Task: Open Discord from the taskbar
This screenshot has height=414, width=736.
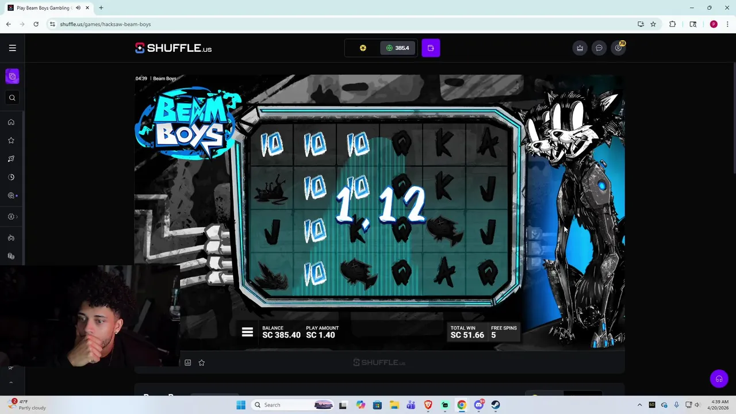Action: pyautogui.click(x=479, y=405)
